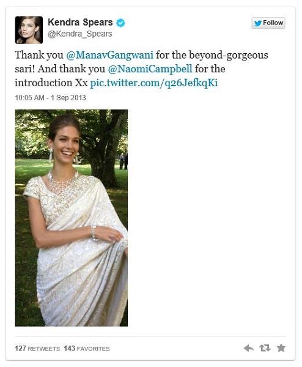View the 143 favorites list
Image resolution: width=302 pixels, height=367 pixels.
(x=87, y=349)
